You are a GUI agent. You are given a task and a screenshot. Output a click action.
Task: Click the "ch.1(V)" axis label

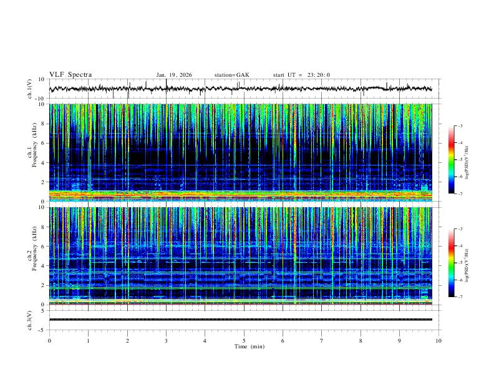30,89
